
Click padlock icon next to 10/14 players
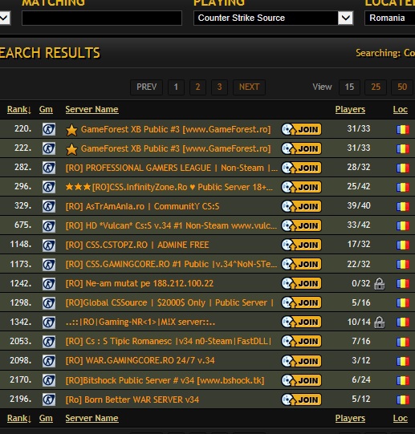[x=379, y=322]
